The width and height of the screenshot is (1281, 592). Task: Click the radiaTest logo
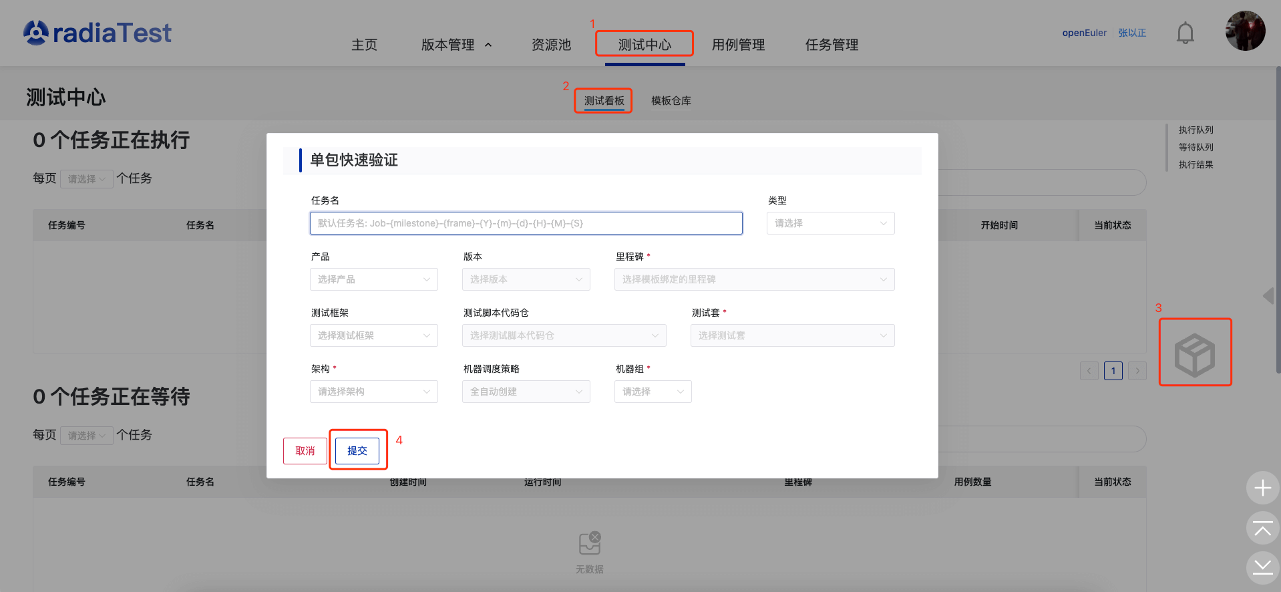[x=98, y=33]
